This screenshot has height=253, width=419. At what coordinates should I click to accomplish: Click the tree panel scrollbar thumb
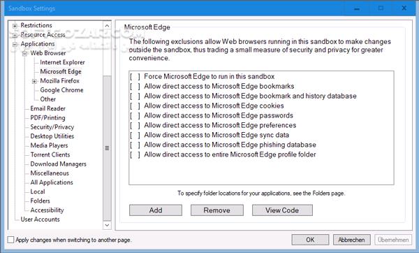pos(107,148)
